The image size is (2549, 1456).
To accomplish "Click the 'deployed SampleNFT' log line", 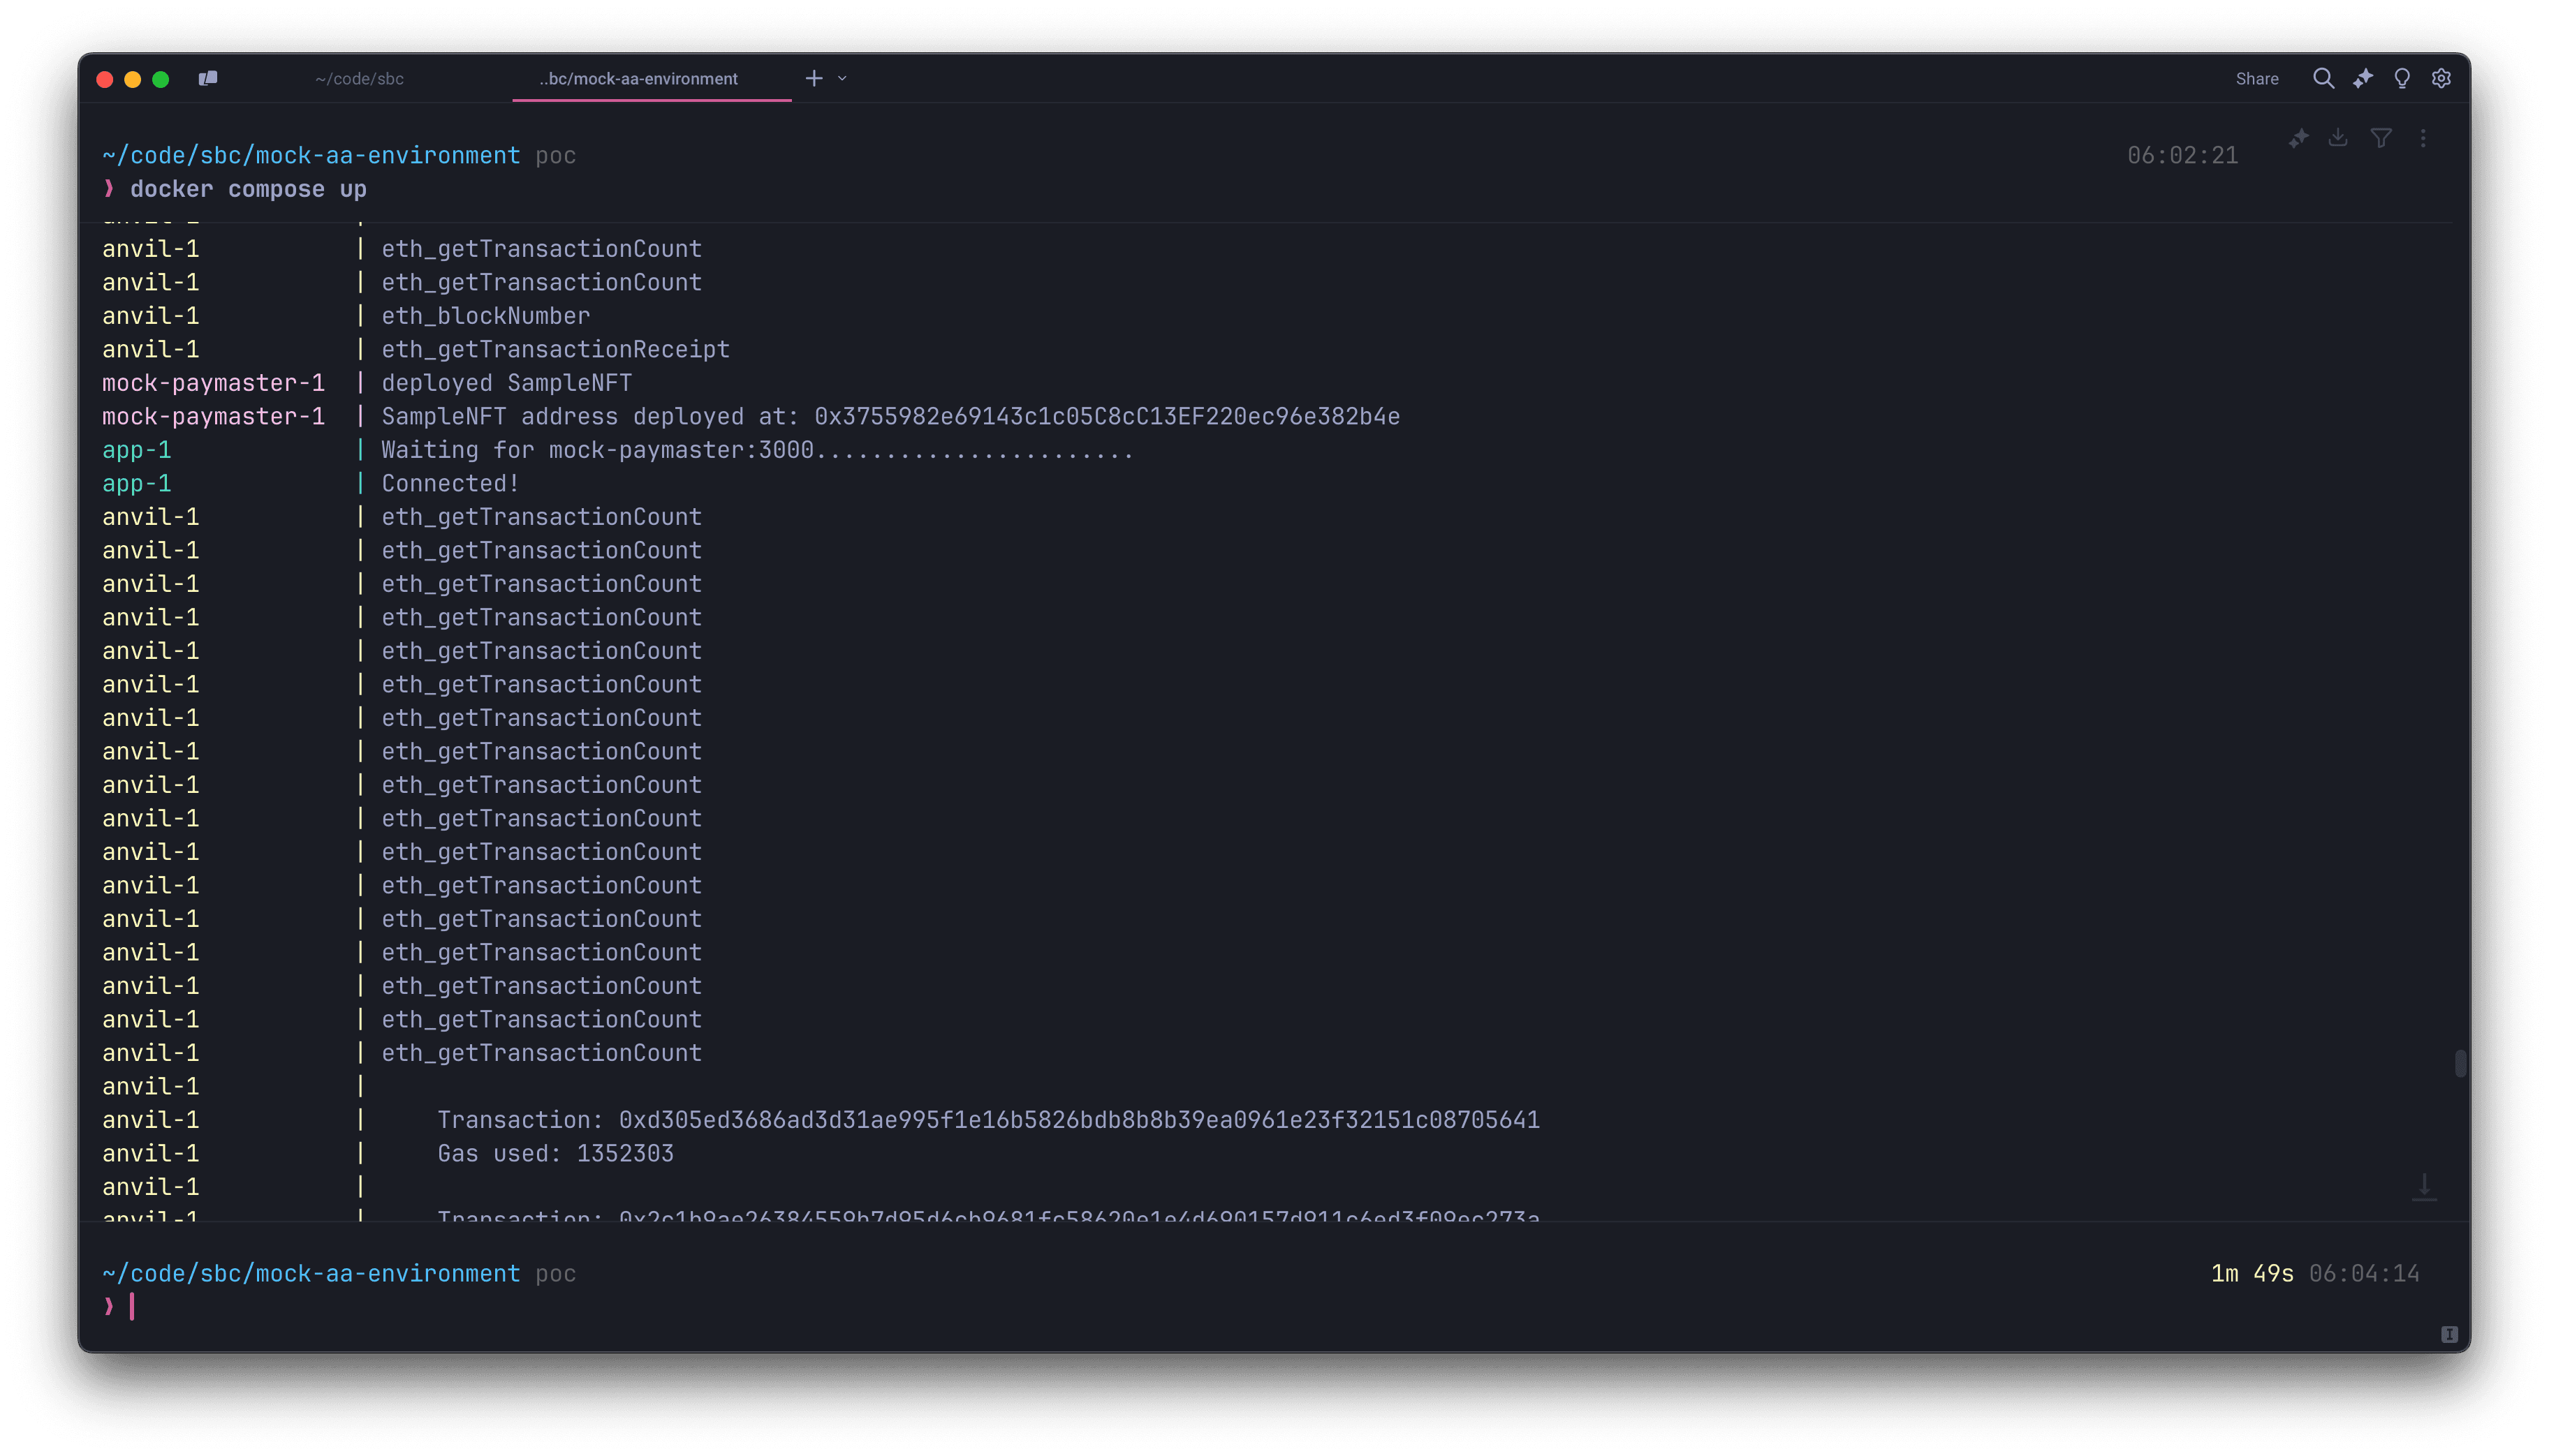I will click(506, 383).
